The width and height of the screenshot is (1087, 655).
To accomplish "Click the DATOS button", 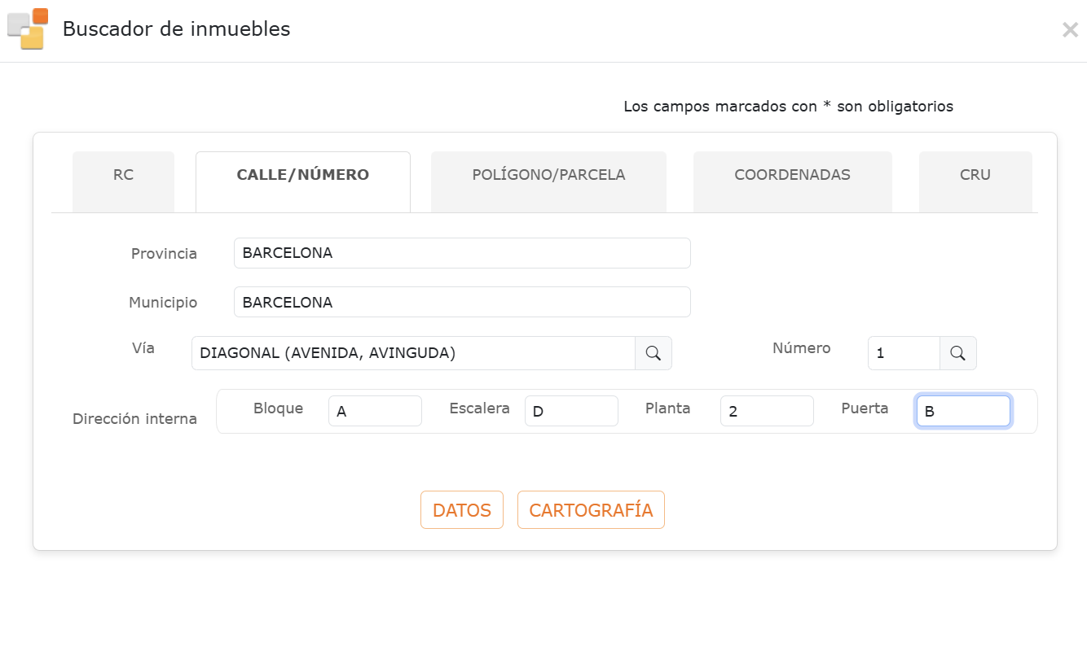I will click(x=461, y=509).
